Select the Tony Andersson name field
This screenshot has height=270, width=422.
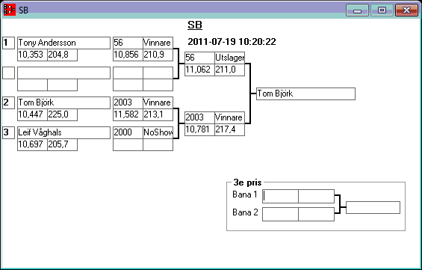[x=63, y=43]
